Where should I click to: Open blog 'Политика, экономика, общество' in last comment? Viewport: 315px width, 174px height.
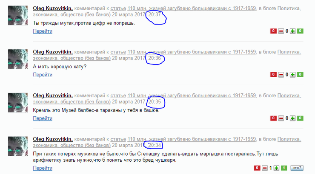pos(167,142)
